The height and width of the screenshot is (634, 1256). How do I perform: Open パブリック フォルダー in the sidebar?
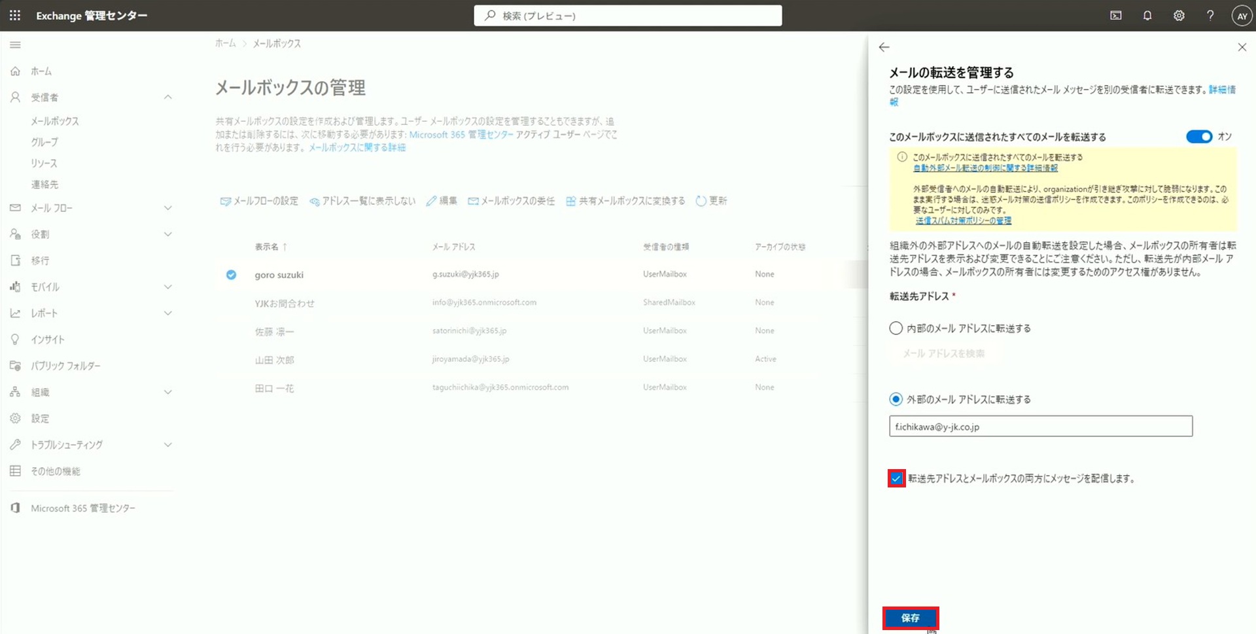point(65,366)
